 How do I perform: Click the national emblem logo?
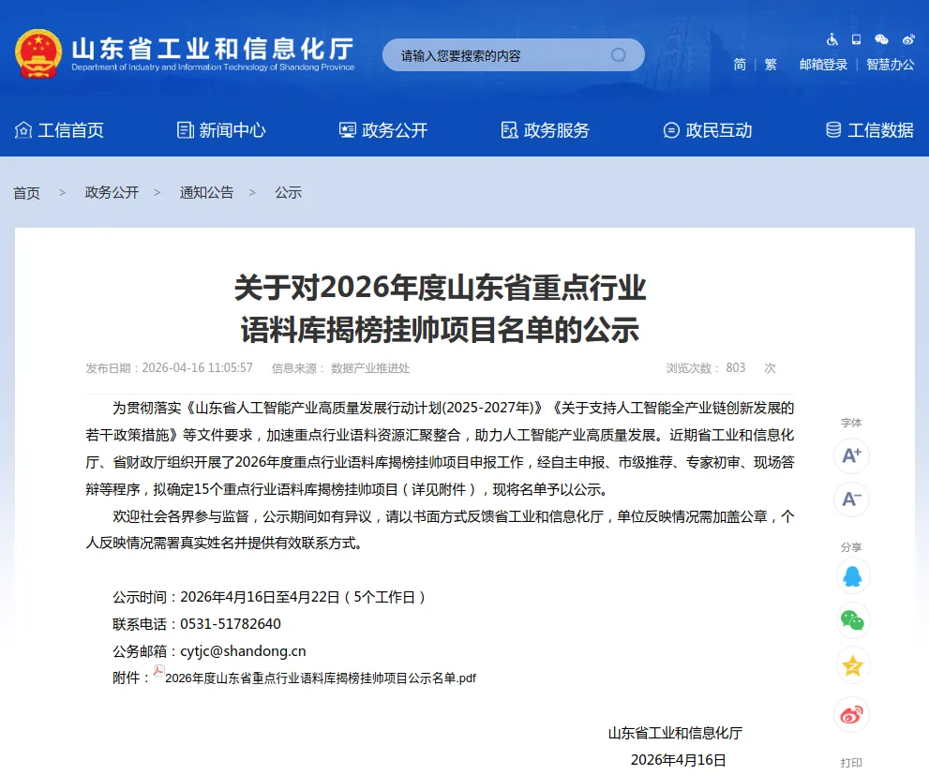click(x=38, y=53)
